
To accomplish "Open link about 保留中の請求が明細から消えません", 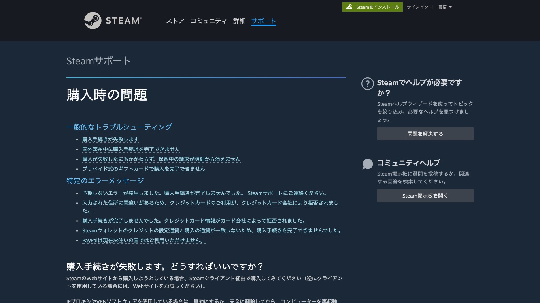I will [161, 159].
